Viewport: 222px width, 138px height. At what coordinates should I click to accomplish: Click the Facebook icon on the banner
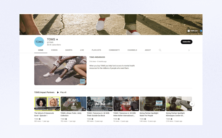tap(201, 31)
